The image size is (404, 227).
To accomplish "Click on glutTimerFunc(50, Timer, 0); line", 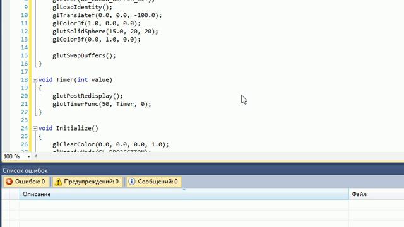I will point(102,104).
